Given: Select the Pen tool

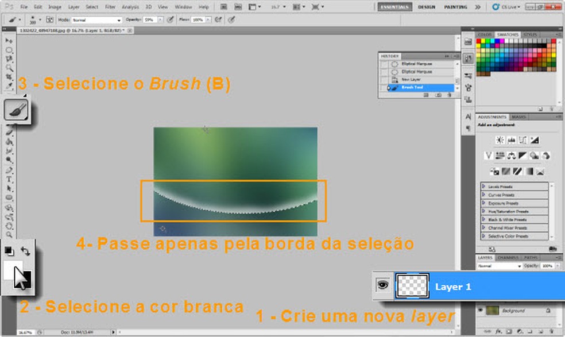Looking at the screenshot, I should 9,170.
